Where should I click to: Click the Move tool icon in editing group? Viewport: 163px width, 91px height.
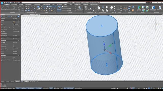26,6
